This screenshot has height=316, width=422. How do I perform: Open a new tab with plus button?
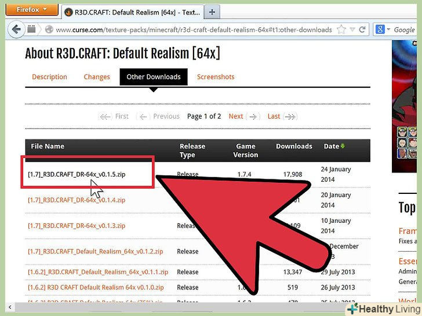(212, 12)
